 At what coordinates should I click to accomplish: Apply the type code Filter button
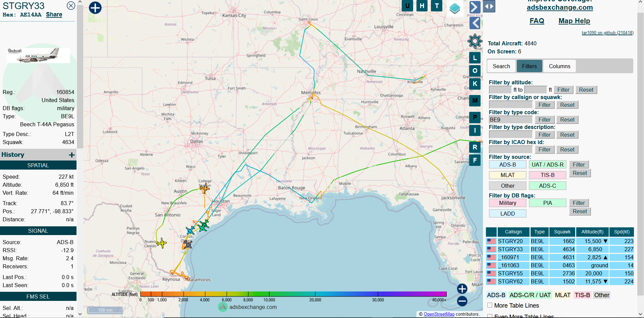pyautogui.click(x=544, y=120)
